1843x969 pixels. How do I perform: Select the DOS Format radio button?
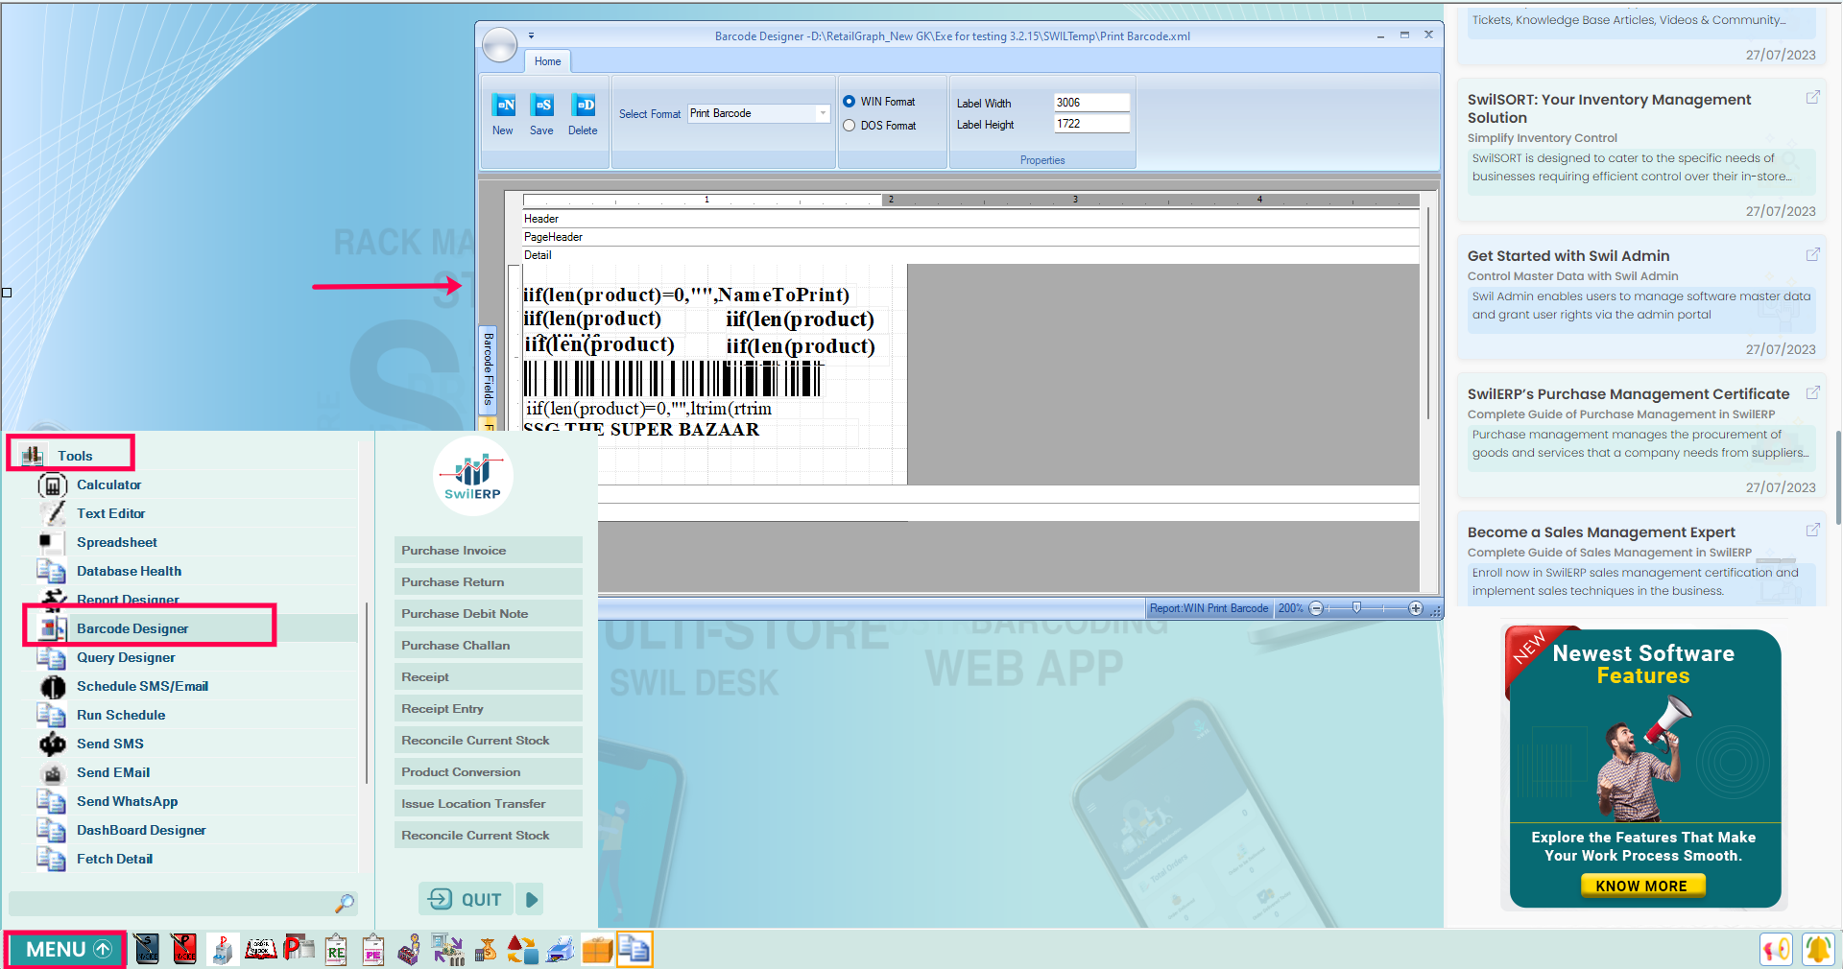click(x=849, y=126)
